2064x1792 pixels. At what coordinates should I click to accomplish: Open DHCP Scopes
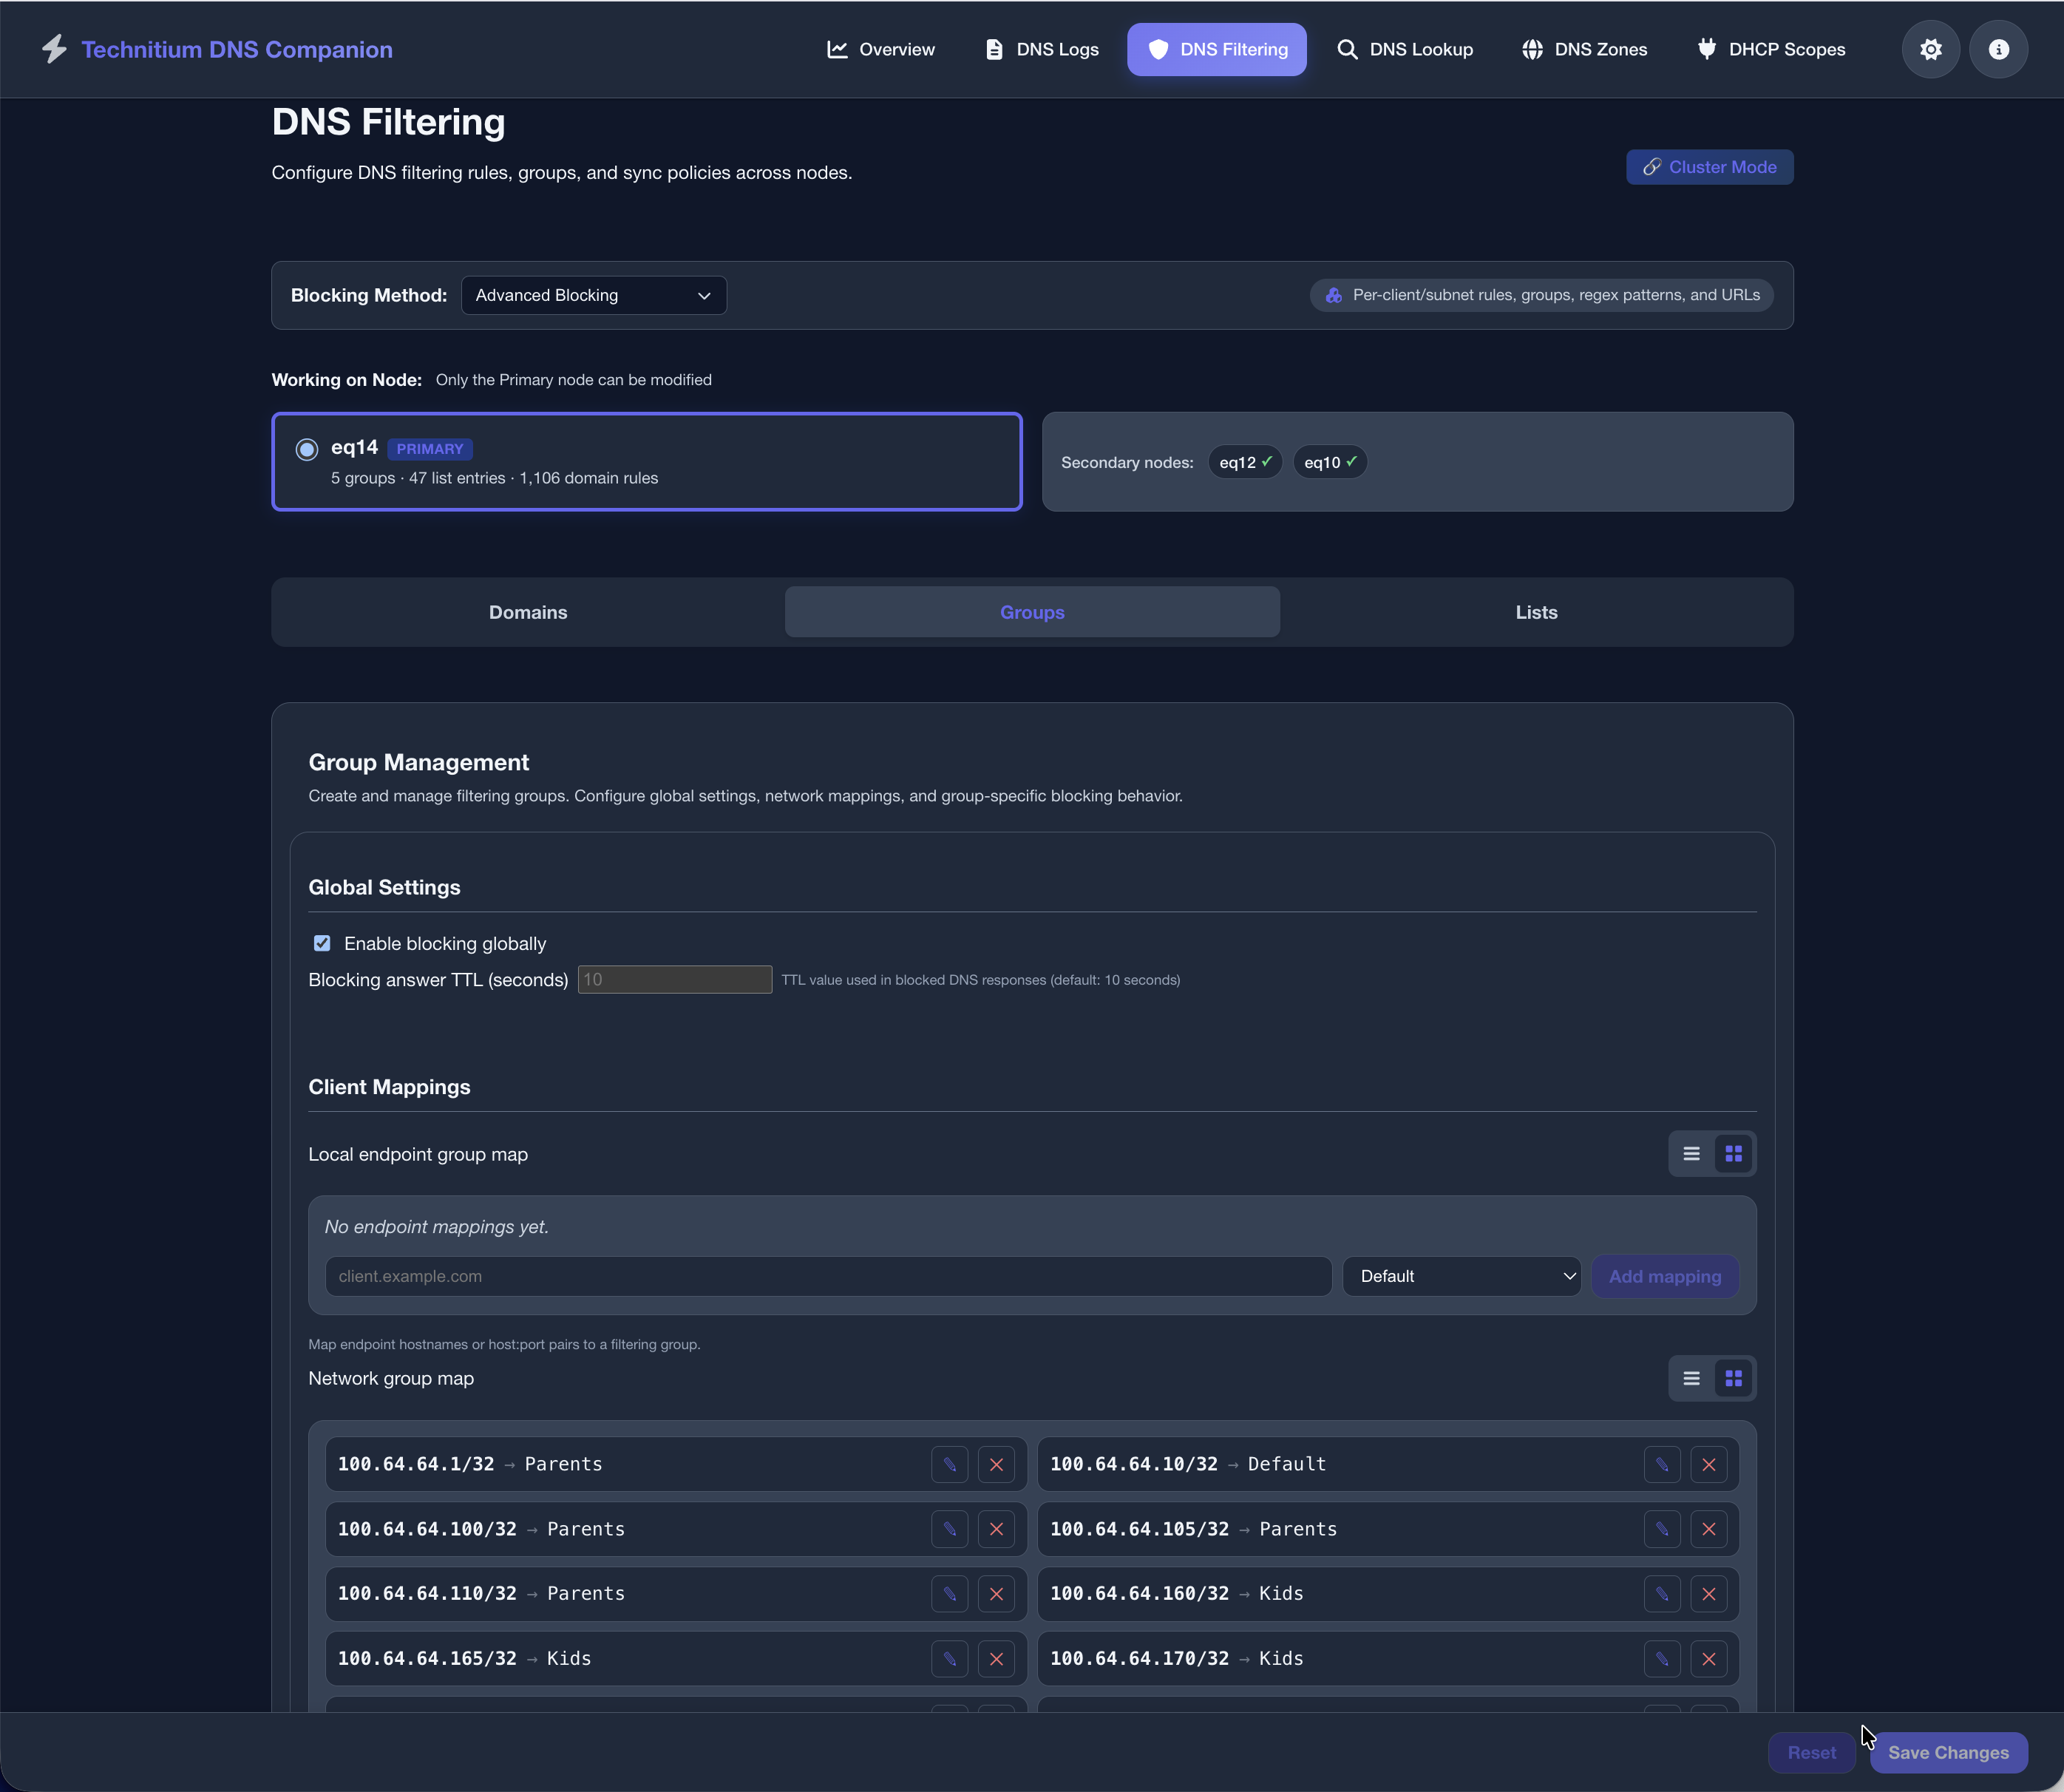[x=1769, y=49]
